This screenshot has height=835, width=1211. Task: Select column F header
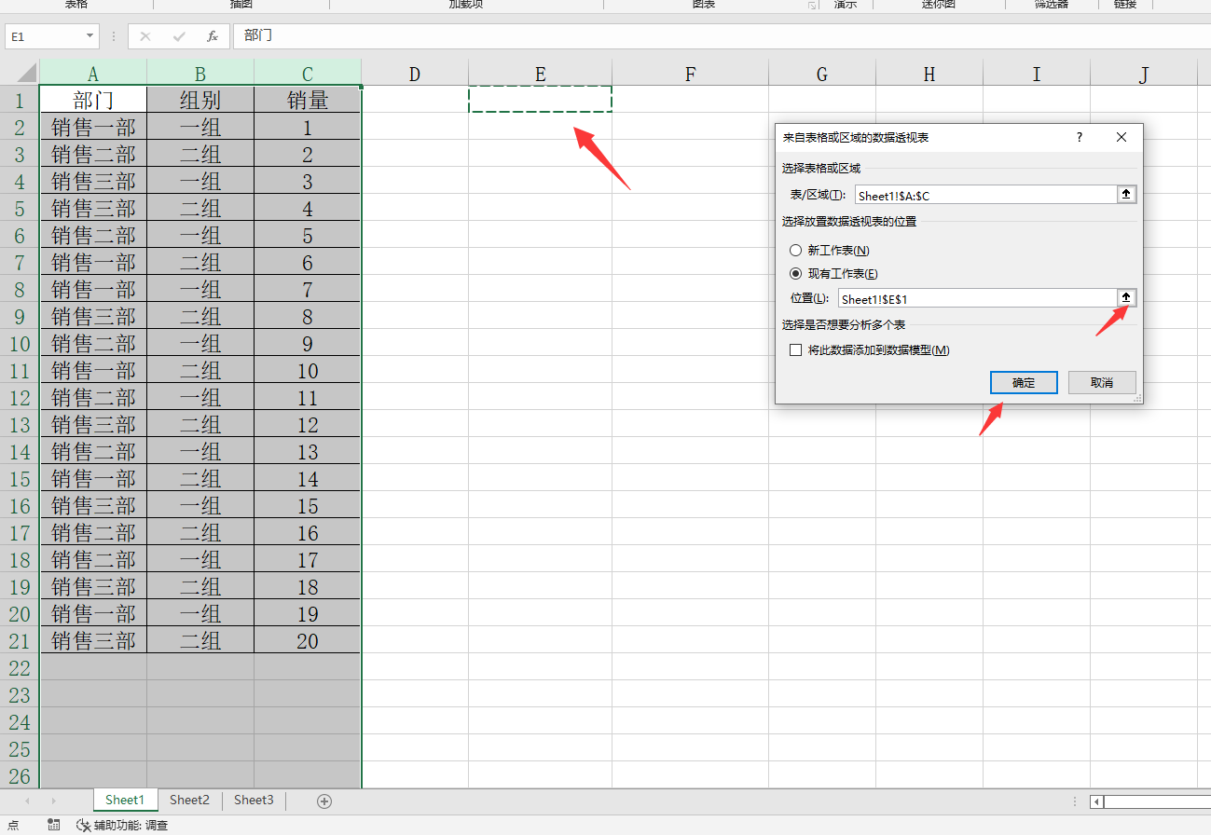[x=690, y=74]
